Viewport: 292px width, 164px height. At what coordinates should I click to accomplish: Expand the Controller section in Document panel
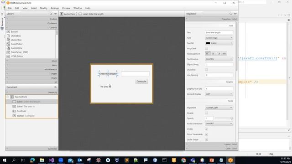tap(31, 149)
